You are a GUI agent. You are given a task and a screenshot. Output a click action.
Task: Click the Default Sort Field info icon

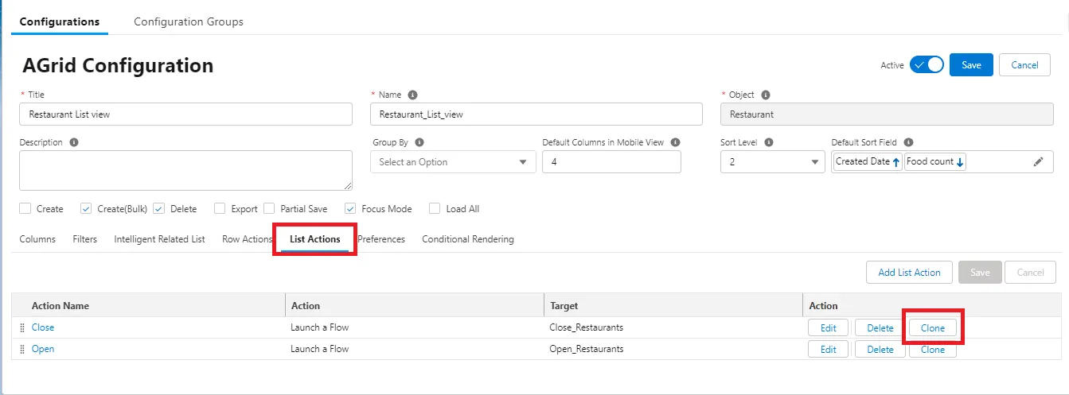[x=908, y=142]
